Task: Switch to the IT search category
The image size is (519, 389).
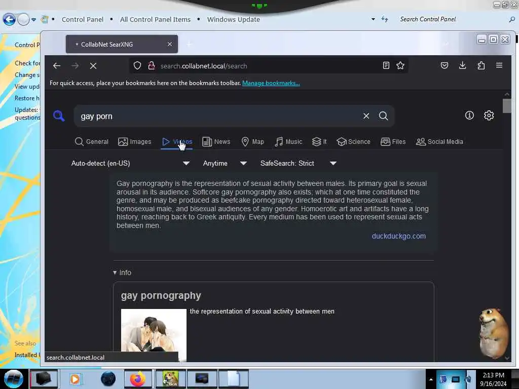Action: point(319,142)
